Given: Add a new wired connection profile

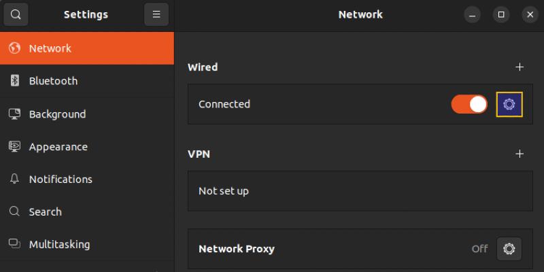Looking at the screenshot, I should pyautogui.click(x=520, y=67).
